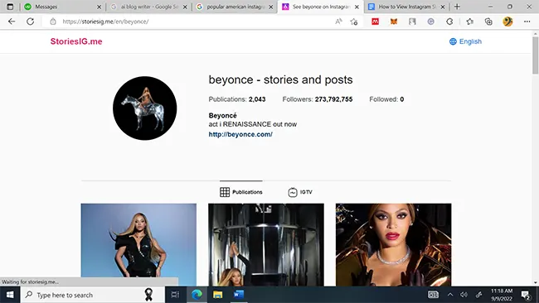Open the post with blue background
This screenshot has width=539, height=303.
(x=138, y=245)
